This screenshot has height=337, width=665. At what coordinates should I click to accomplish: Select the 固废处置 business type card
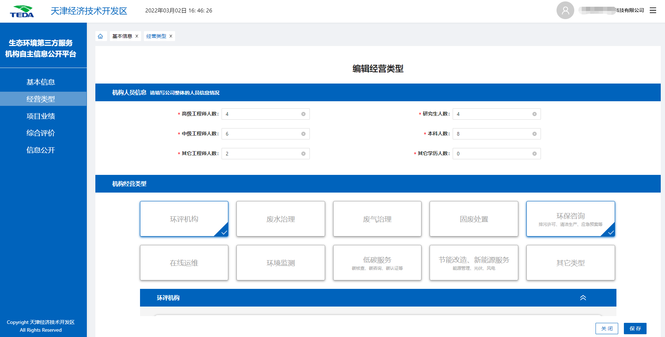(x=474, y=219)
